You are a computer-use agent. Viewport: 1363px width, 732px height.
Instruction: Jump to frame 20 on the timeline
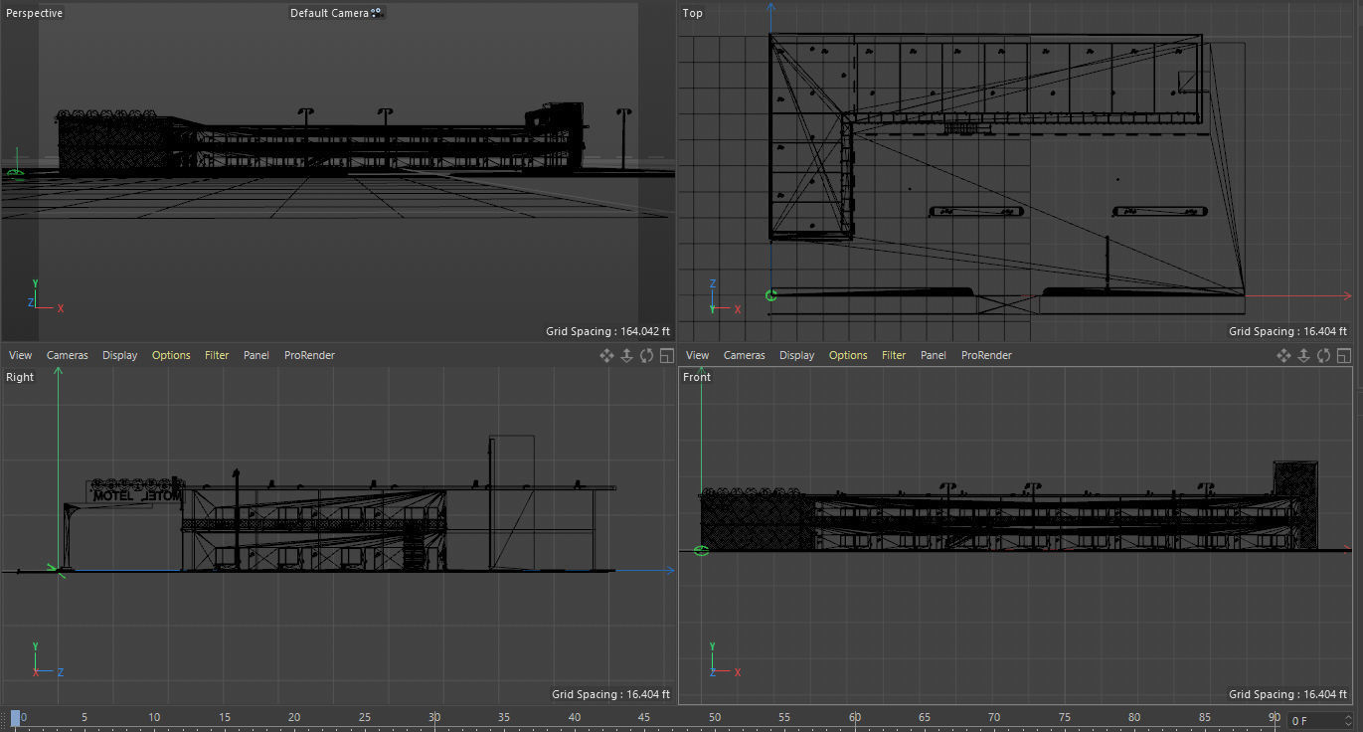294,718
